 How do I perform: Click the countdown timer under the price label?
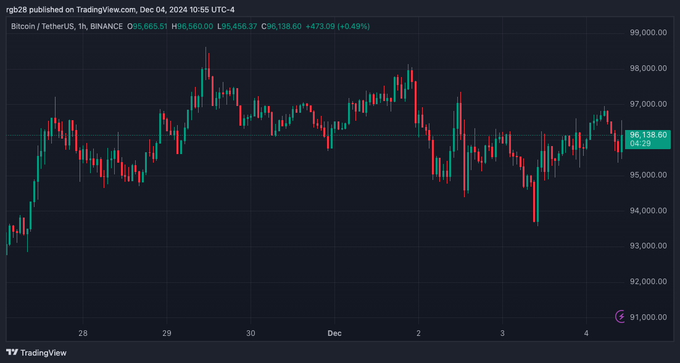[x=641, y=142]
